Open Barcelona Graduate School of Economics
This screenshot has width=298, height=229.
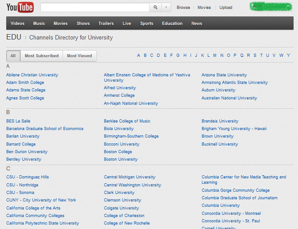45,129
